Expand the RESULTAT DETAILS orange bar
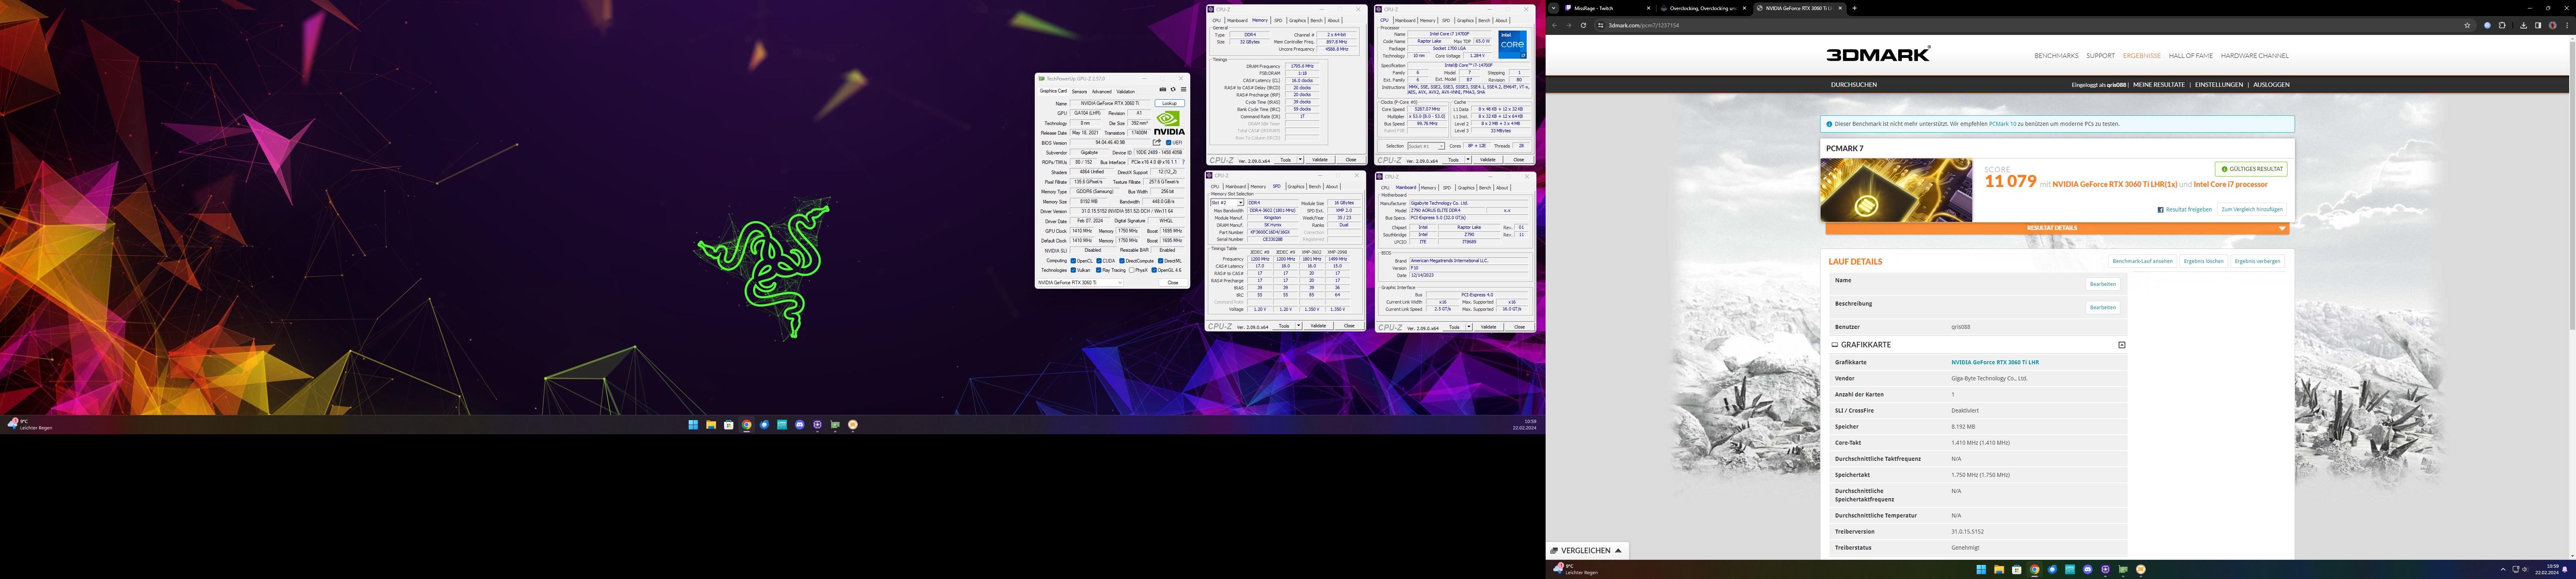 coord(2057,229)
